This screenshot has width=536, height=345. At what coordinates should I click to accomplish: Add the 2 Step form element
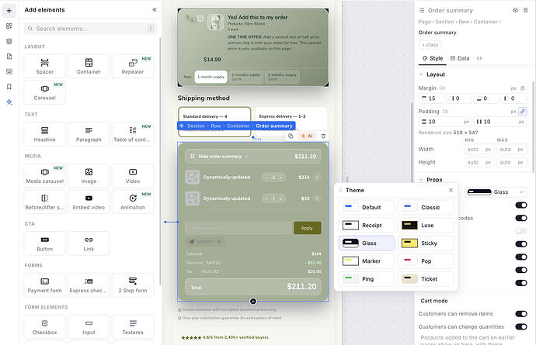[133, 285]
